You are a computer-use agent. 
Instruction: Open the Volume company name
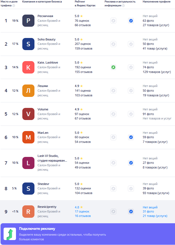coord(43,109)
